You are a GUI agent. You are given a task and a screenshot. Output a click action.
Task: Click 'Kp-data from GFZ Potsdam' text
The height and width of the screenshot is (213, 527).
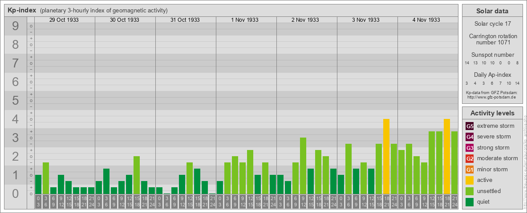point(492,92)
